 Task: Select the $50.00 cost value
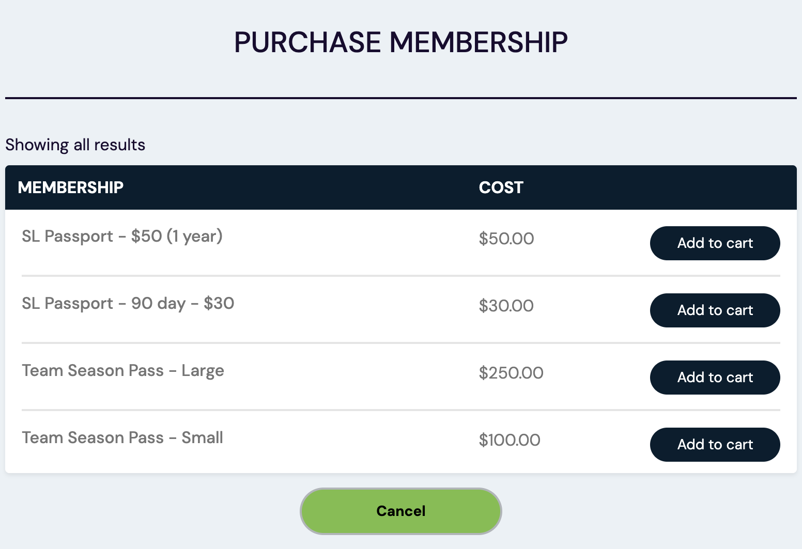[507, 238]
